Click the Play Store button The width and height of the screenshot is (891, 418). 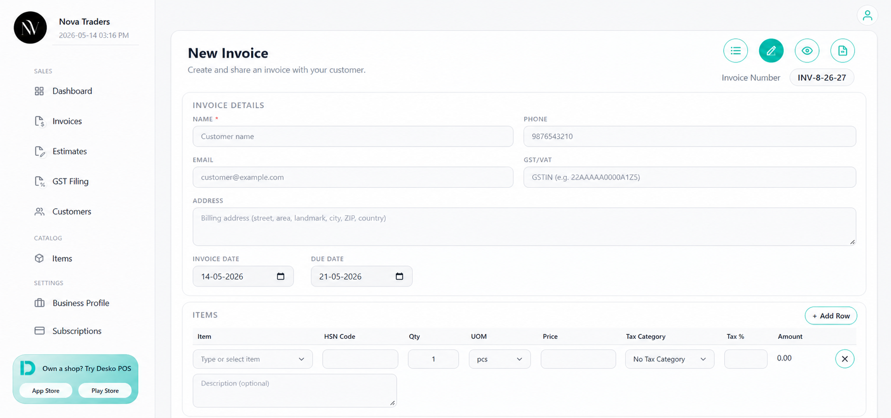click(x=105, y=391)
